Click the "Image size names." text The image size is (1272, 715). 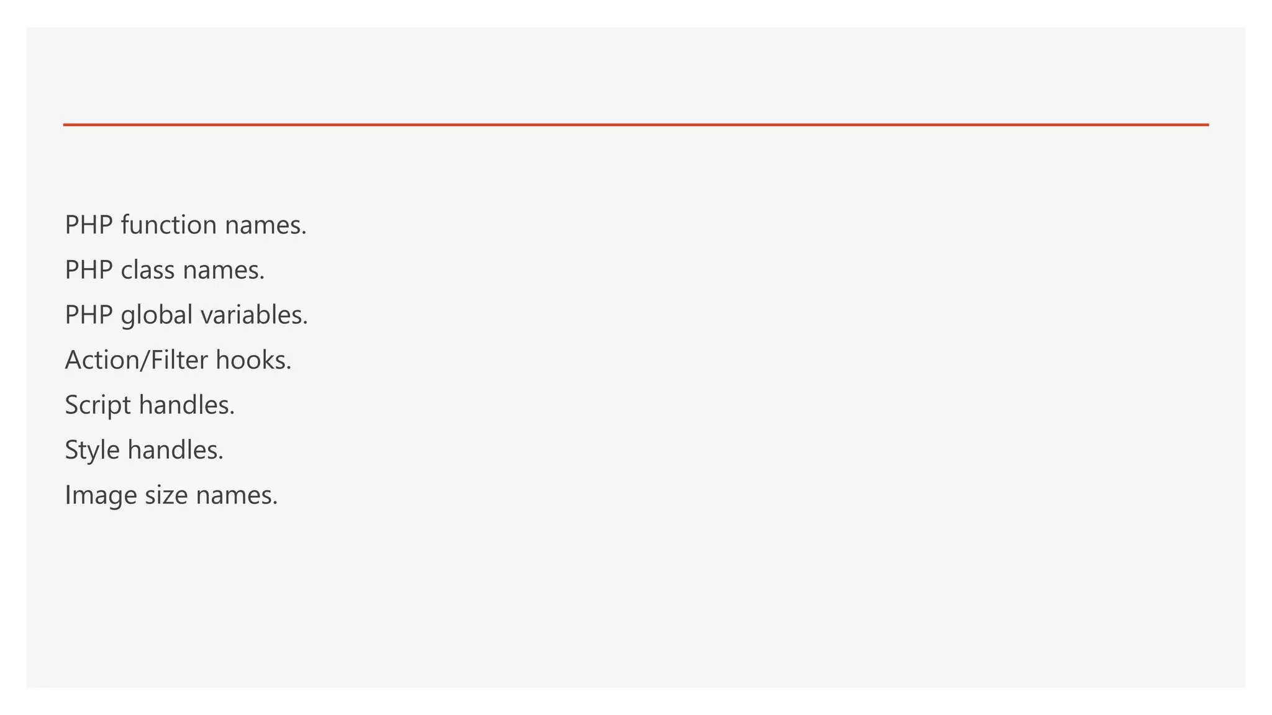[171, 495]
